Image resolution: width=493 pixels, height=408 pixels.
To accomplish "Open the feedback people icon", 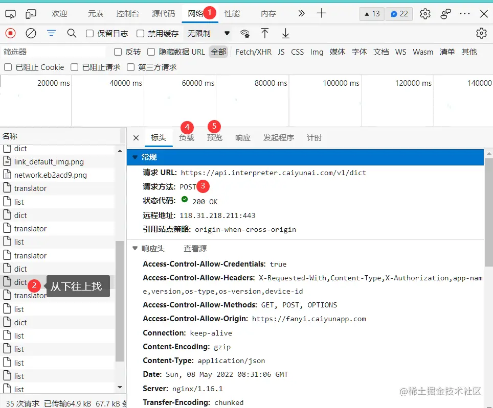I will click(x=445, y=14).
